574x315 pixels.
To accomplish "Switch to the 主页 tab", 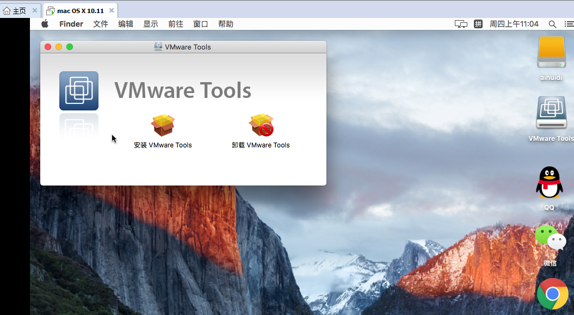I will [x=15, y=10].
